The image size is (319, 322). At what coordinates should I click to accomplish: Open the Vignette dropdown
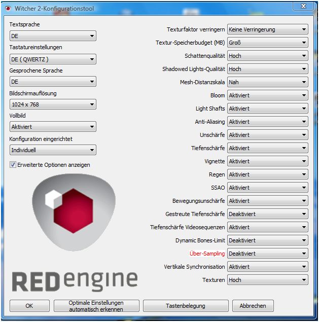pos(268,161)
